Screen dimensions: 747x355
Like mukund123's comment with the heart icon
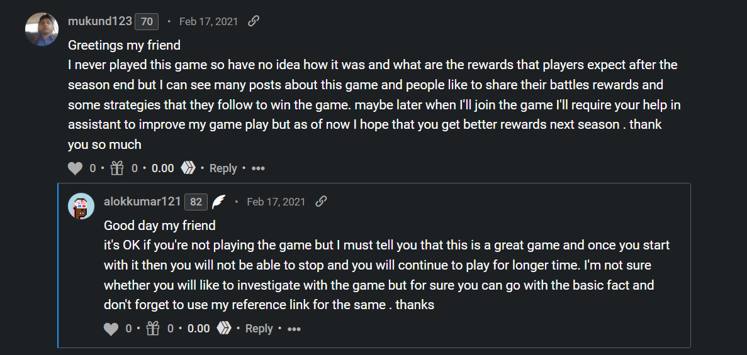(x=76, y=168)
